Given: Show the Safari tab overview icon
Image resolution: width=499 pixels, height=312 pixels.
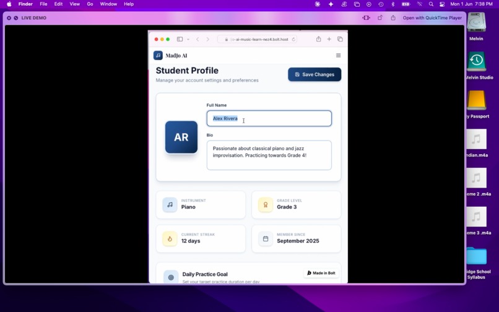Looking at the screenshot, I should click(340, 39).
